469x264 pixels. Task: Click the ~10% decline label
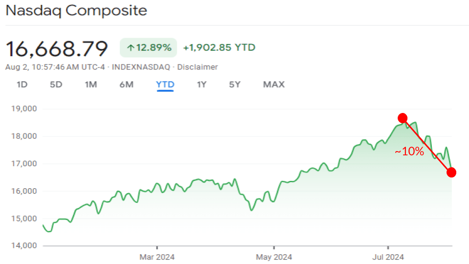(409, 152)
